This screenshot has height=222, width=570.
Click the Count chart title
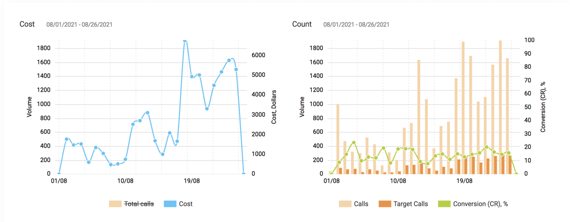(302, 24)
